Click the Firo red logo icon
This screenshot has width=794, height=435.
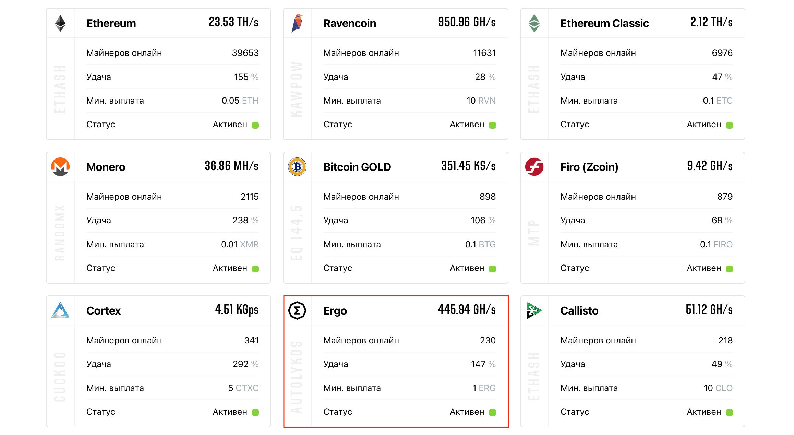pos(534,167)
